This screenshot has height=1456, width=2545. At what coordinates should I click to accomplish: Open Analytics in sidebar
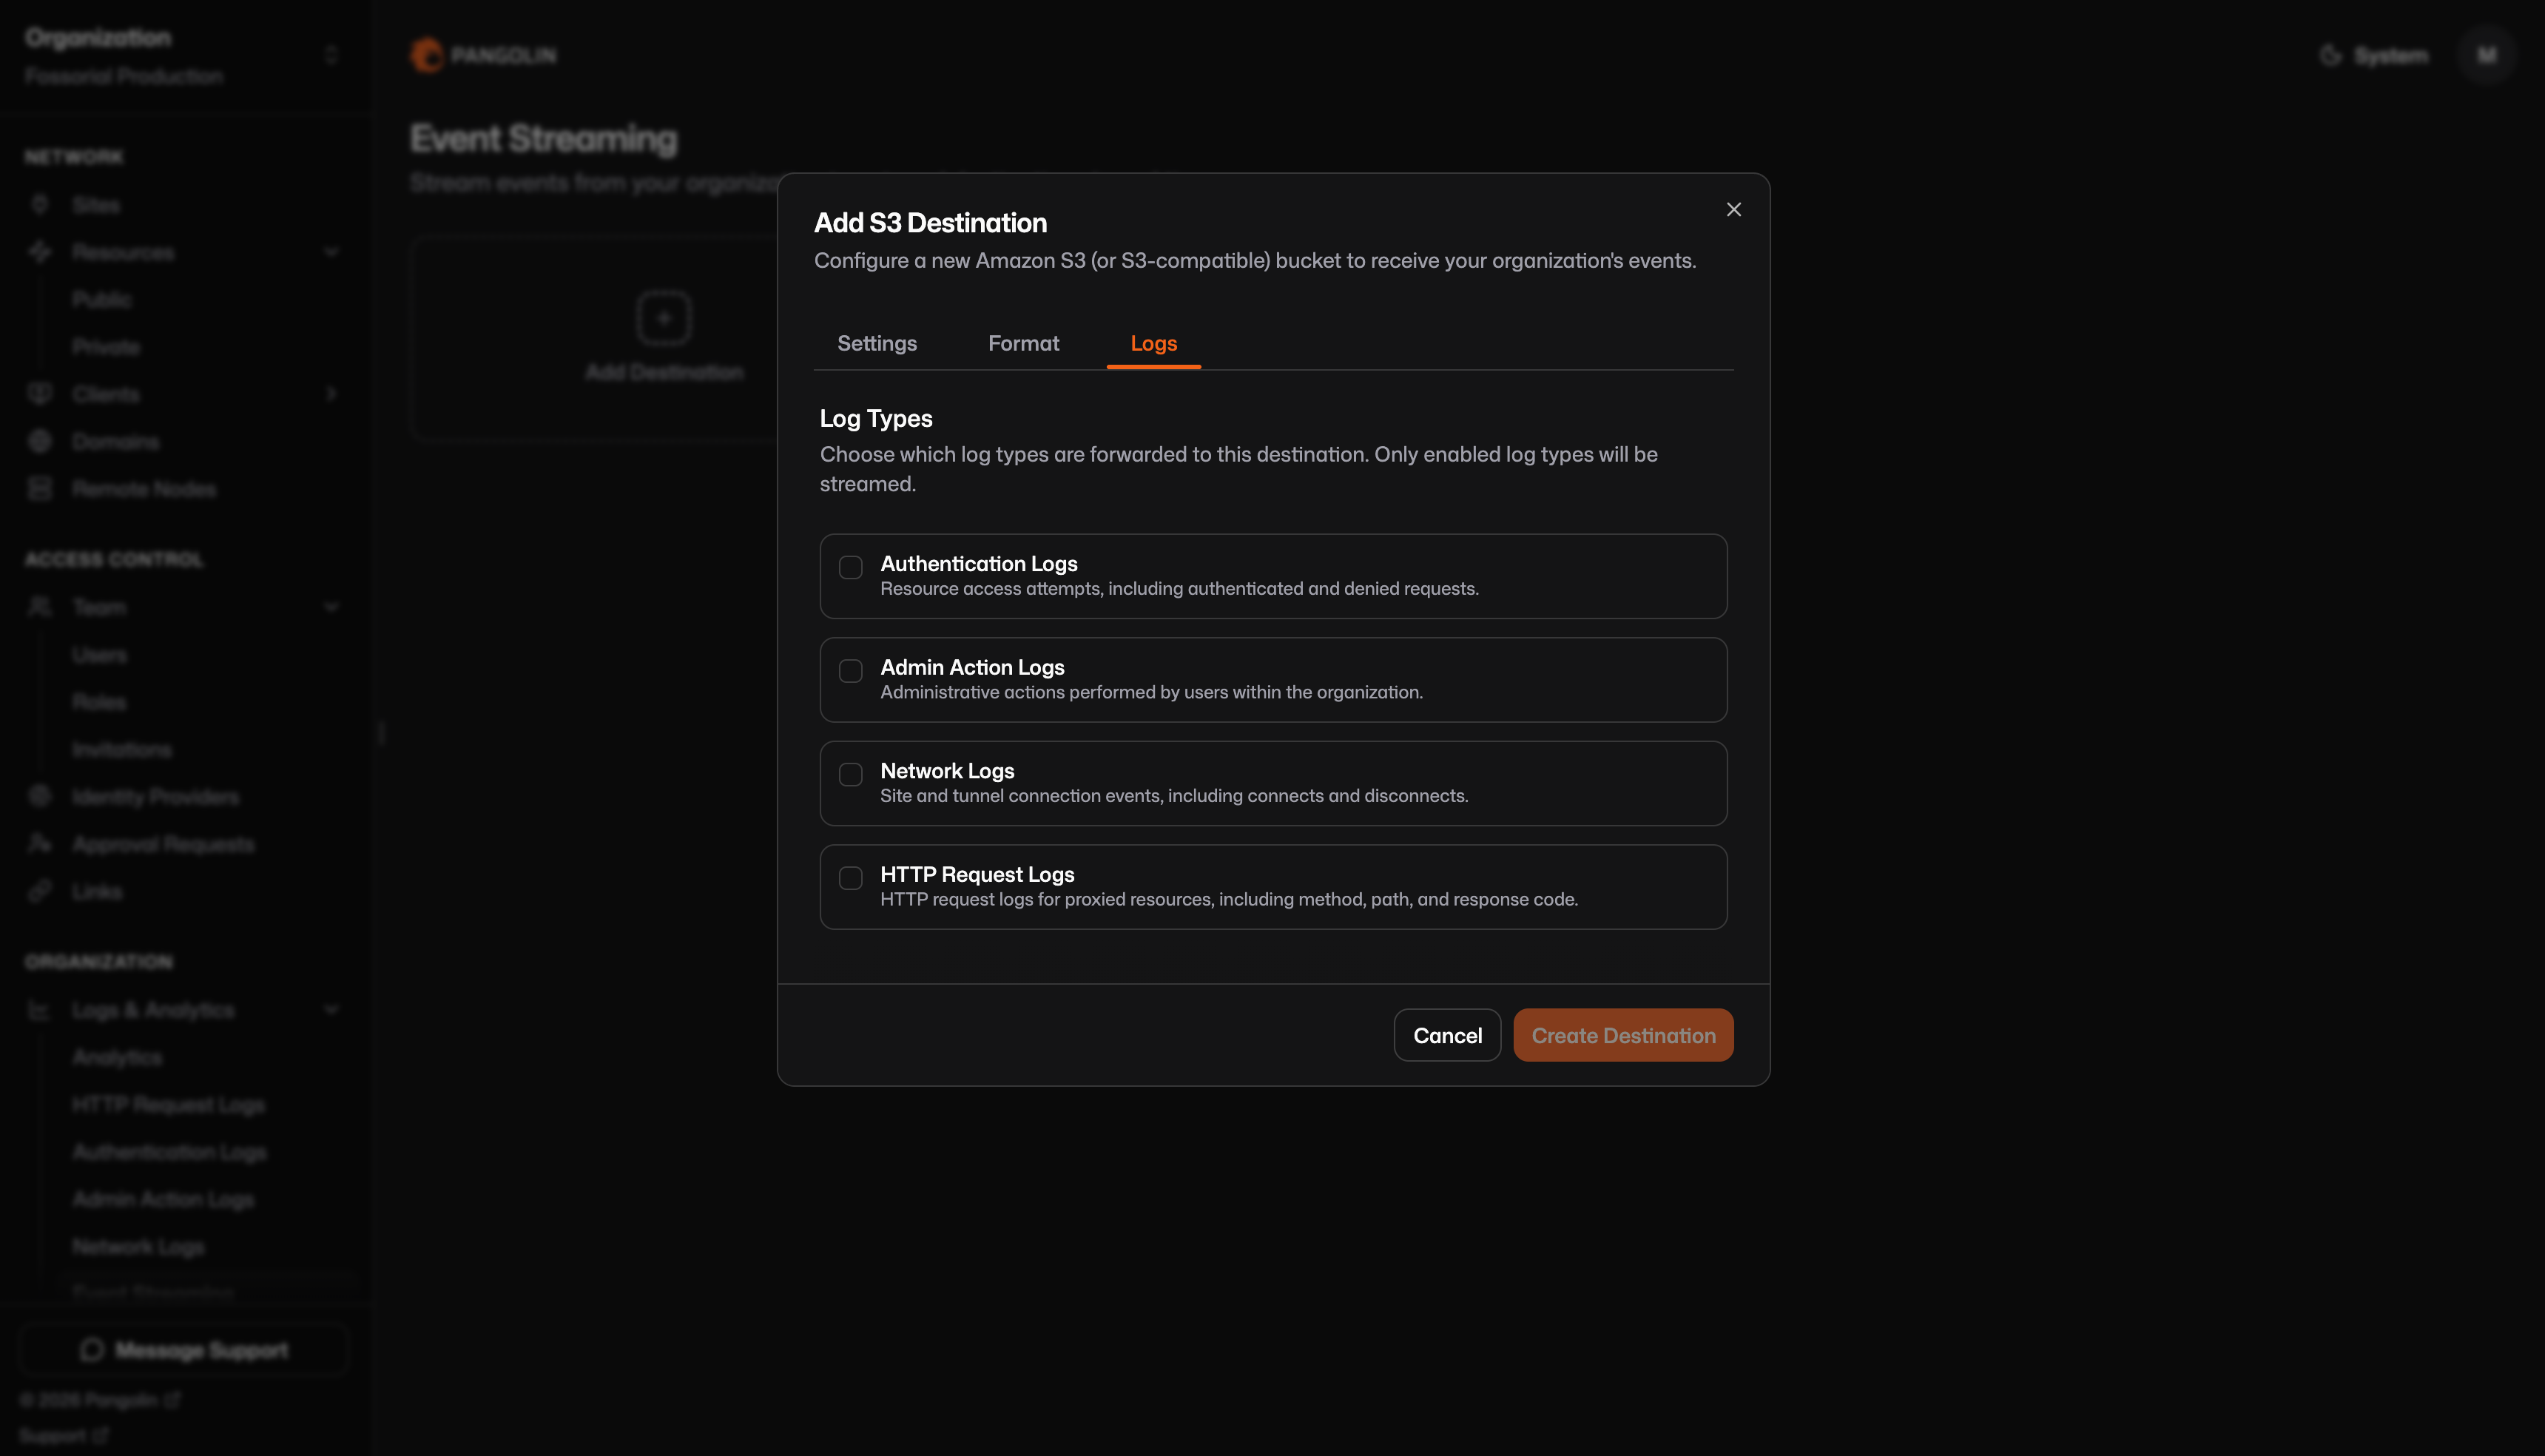(x=117, y=1057)
